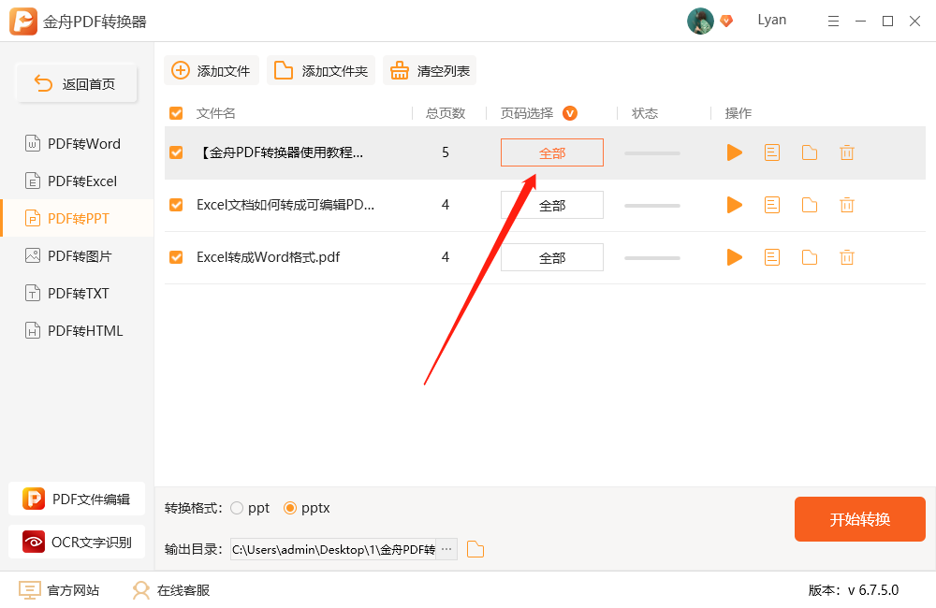936x608 pixels.
Task: Go back with 返回首页
Action: (77, 83)
